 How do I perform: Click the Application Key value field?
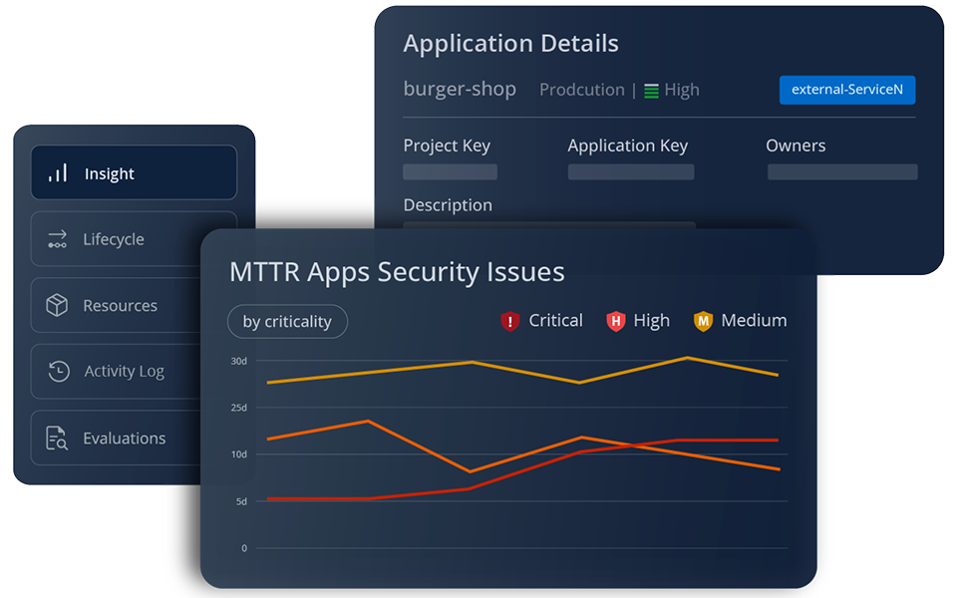click(x=630, y=172)
